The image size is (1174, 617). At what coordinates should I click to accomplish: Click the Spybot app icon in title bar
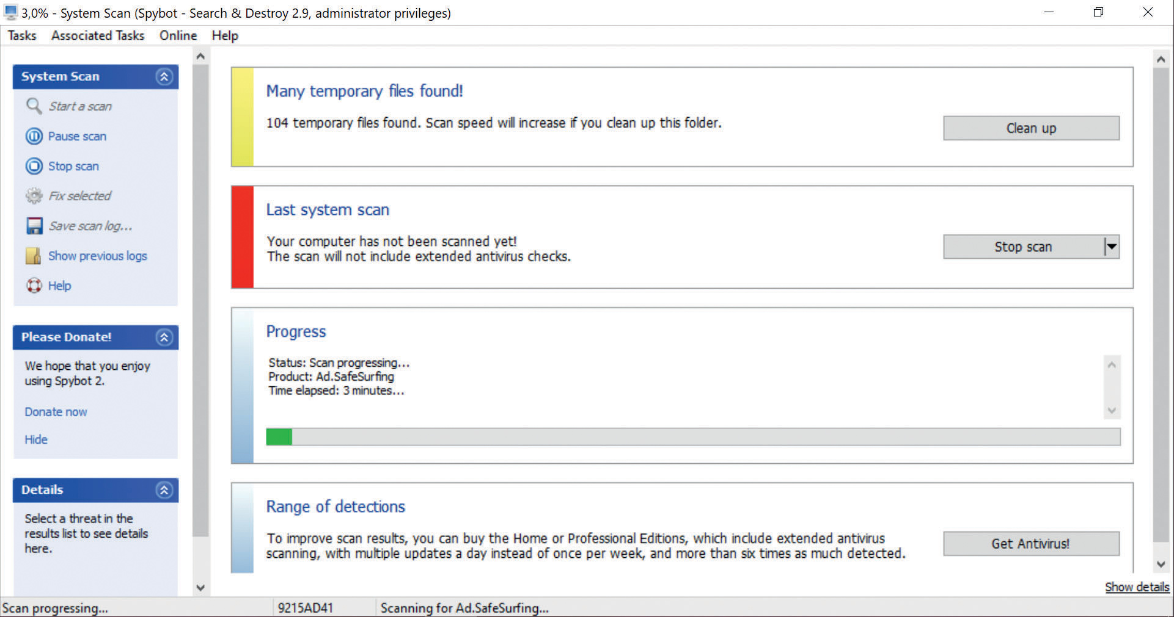coord(10,12)
